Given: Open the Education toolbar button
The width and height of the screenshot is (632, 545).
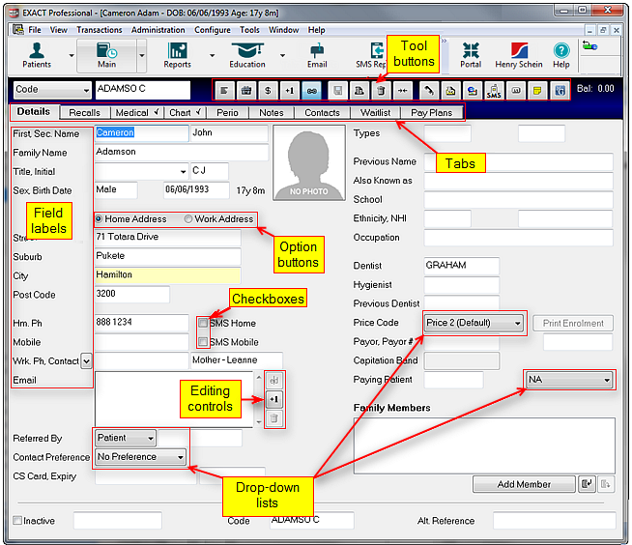Looking at the screenshot, I should click(x=247, y=55).
